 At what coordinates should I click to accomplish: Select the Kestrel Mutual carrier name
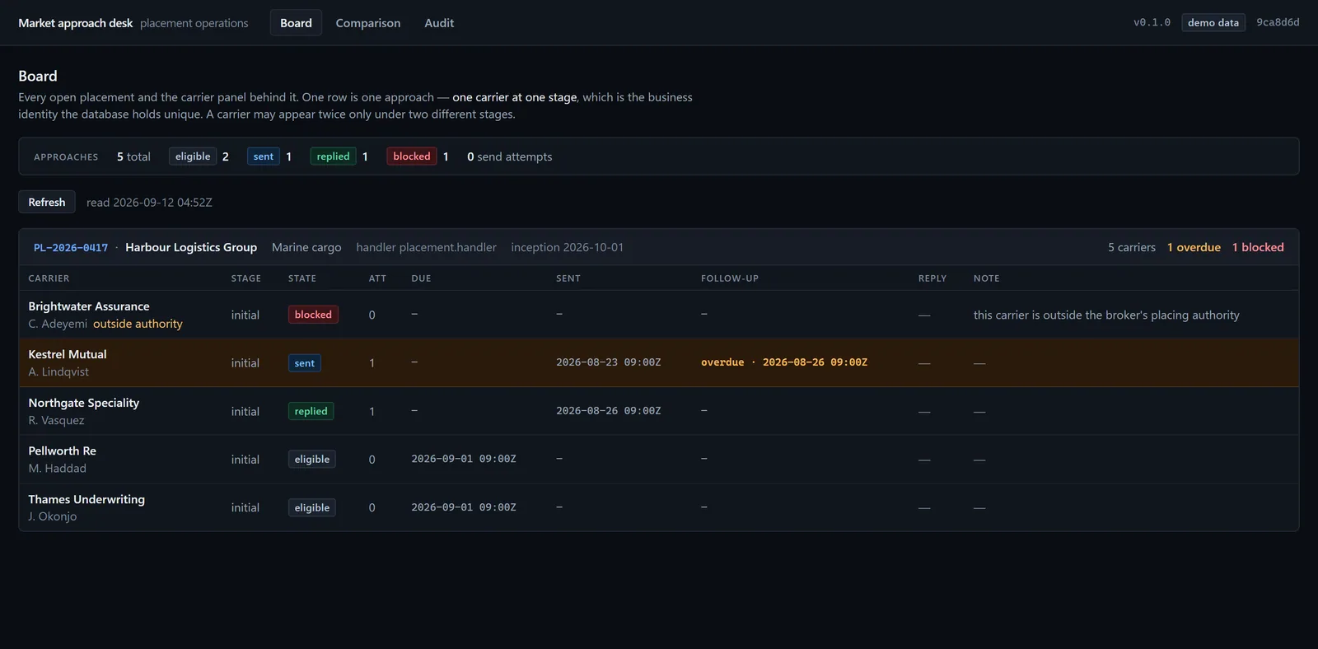(68, 354)
